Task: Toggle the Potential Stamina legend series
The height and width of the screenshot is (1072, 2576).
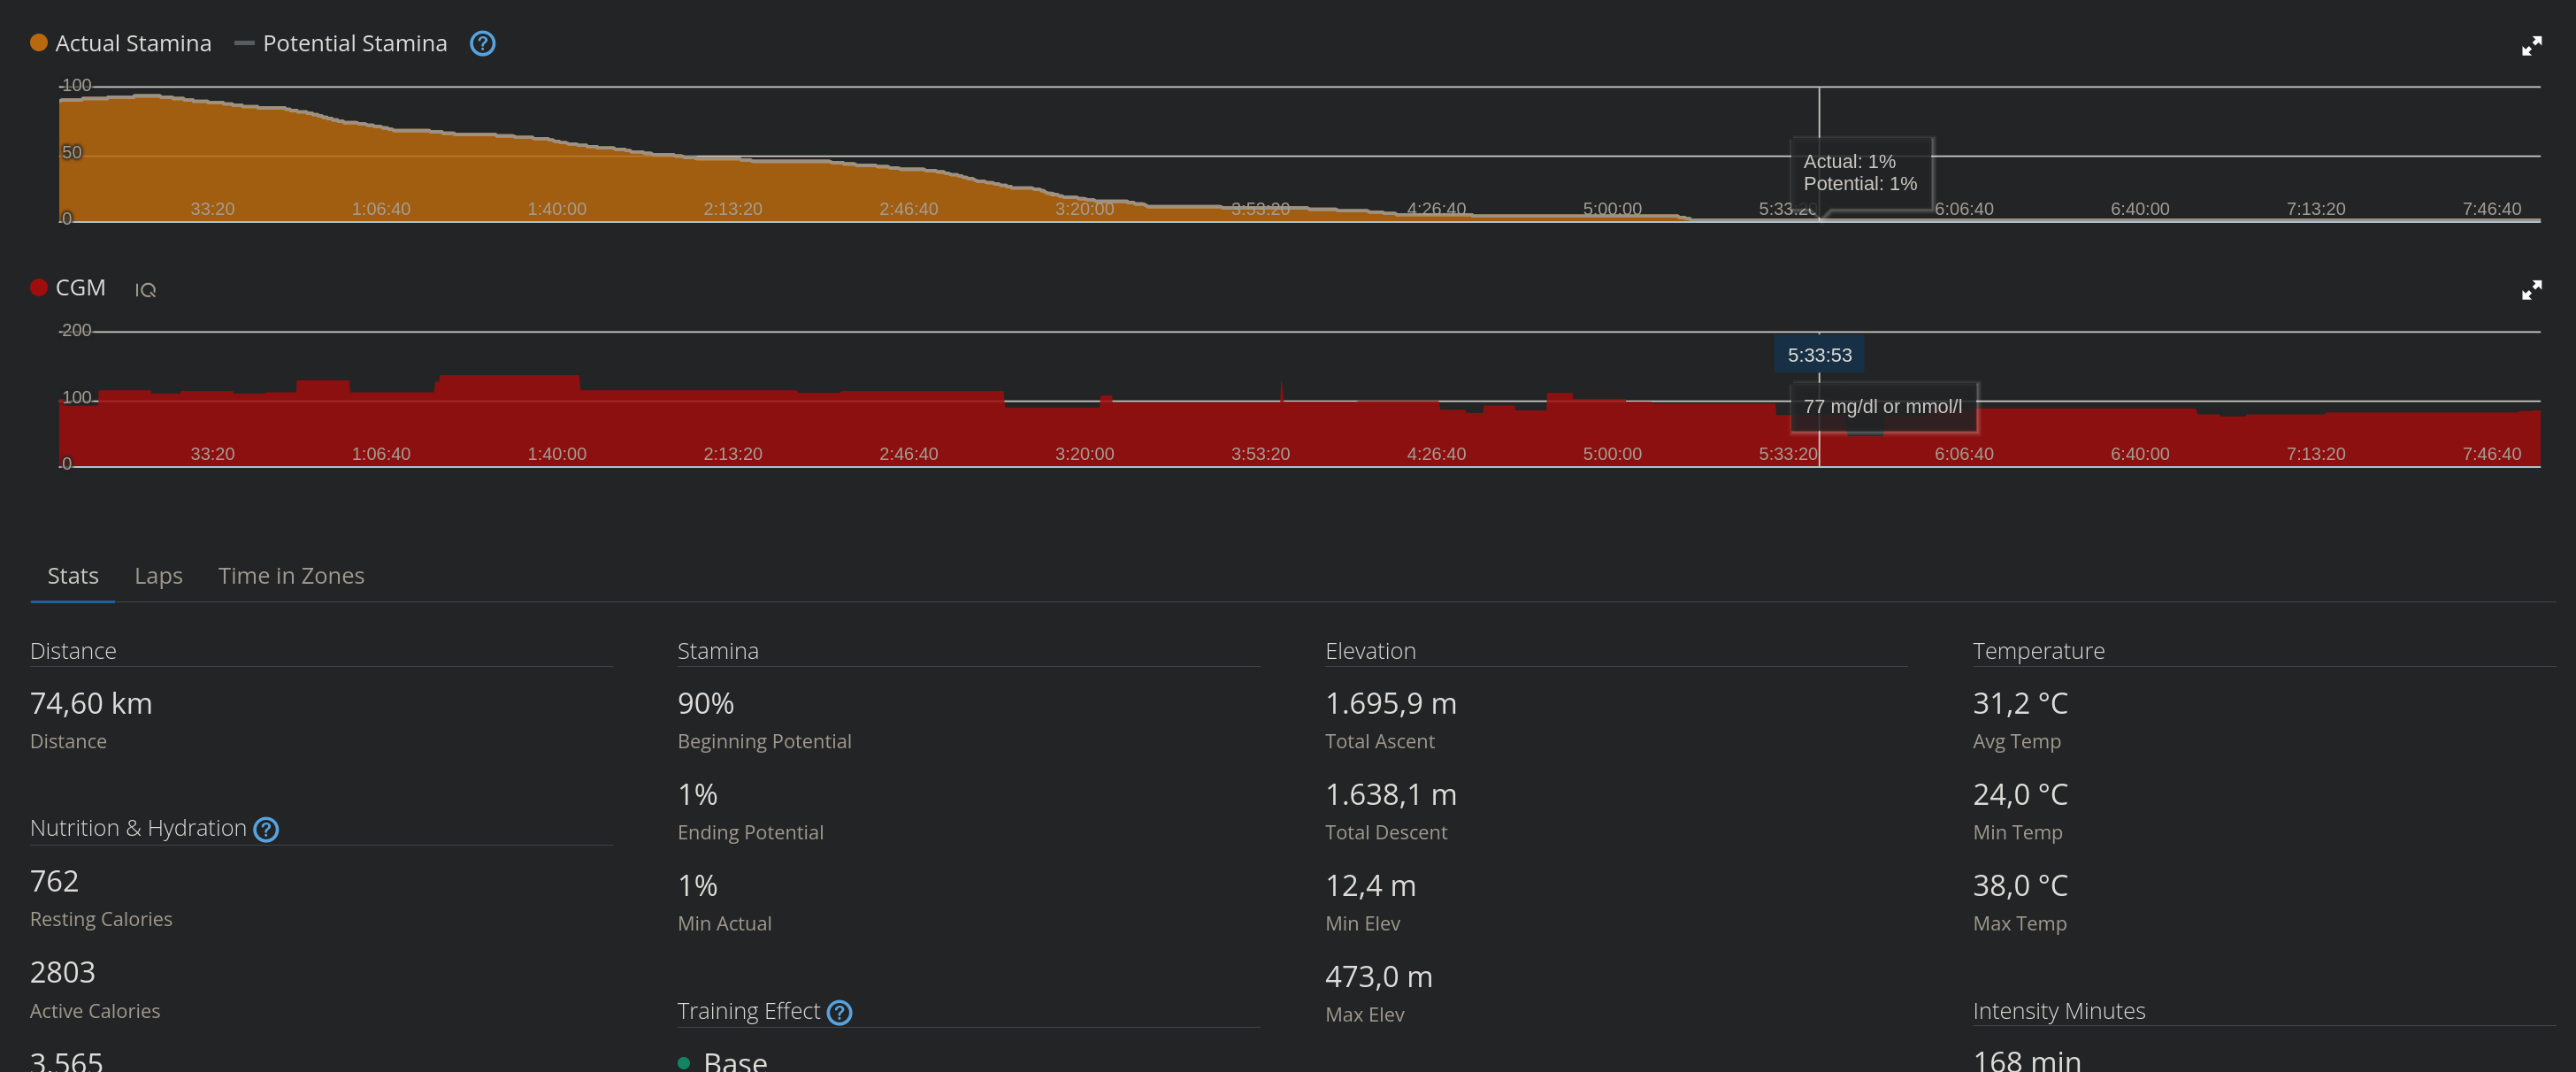Action: pyautogui.click(x=354, y=44)
